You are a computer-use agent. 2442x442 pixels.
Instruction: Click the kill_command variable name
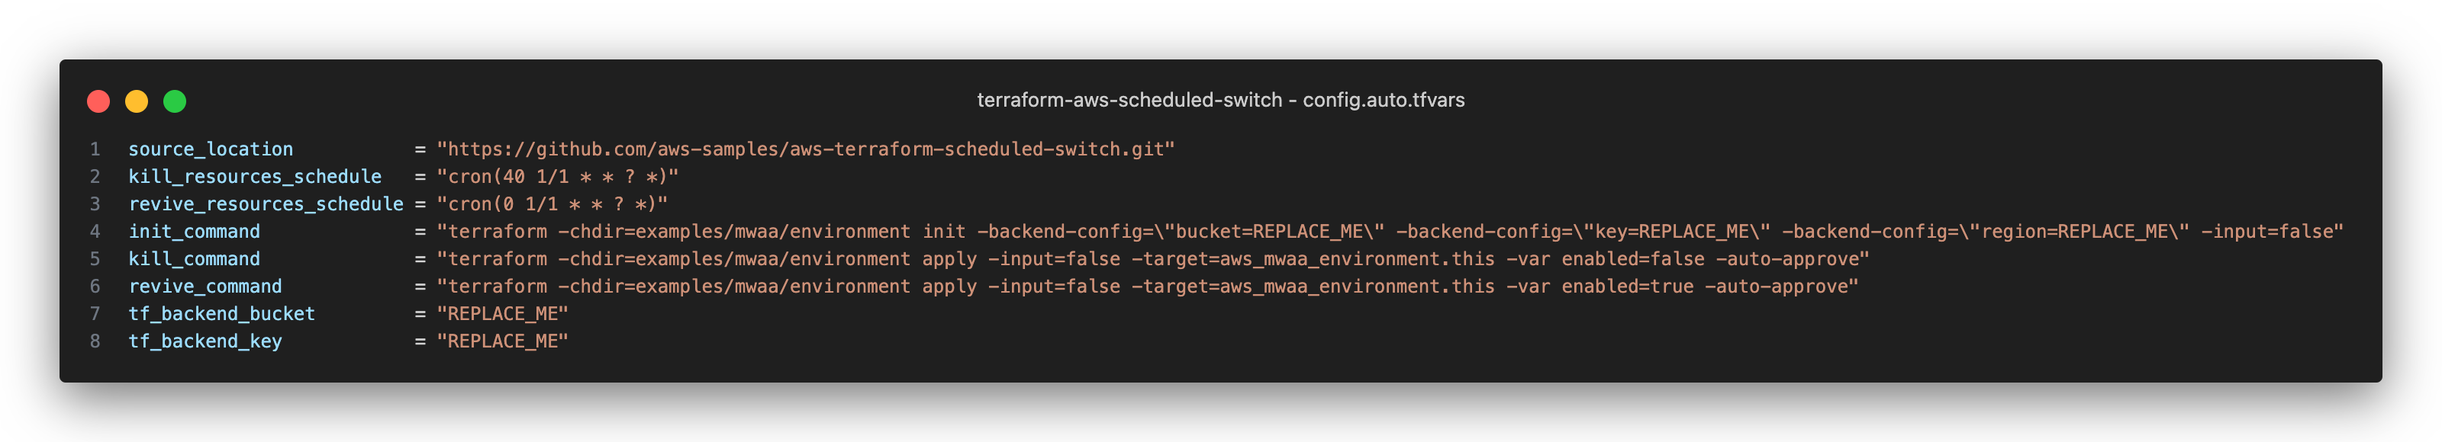(195, 259)
